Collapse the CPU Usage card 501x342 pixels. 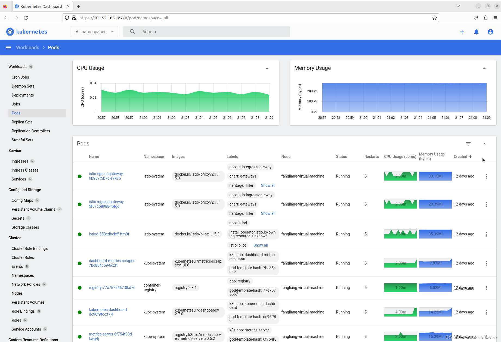pyautogui.click(x=267, y=68)
